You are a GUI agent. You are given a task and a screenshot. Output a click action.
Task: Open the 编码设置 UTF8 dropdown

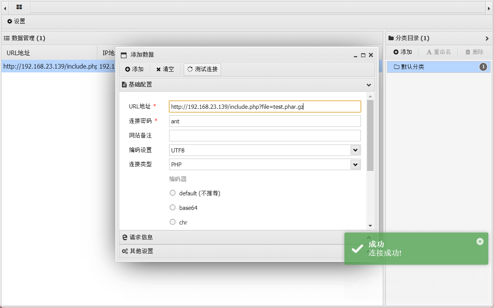coord(355,150)
